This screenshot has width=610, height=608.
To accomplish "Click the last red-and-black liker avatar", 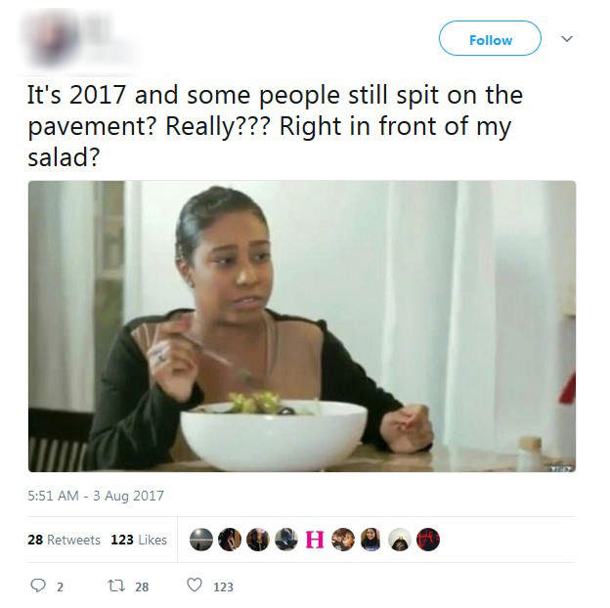I will pos(428,540).
